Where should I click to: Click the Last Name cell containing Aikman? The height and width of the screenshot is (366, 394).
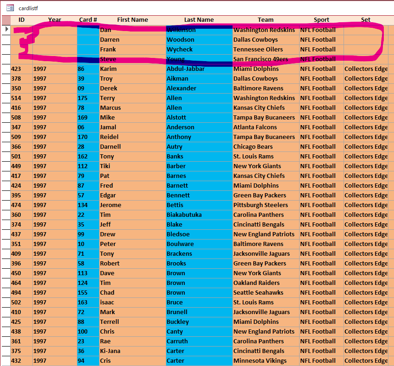tap(199, 79)
